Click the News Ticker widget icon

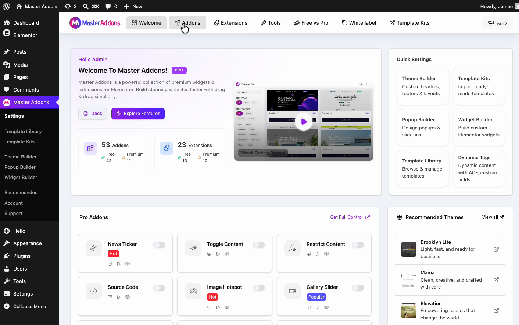coord(94,248)
